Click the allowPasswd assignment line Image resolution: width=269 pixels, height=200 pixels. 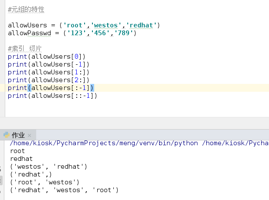click(72, 33)
